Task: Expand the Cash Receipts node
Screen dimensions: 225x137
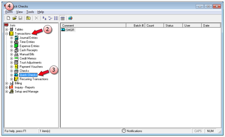Action: point(12,50)
